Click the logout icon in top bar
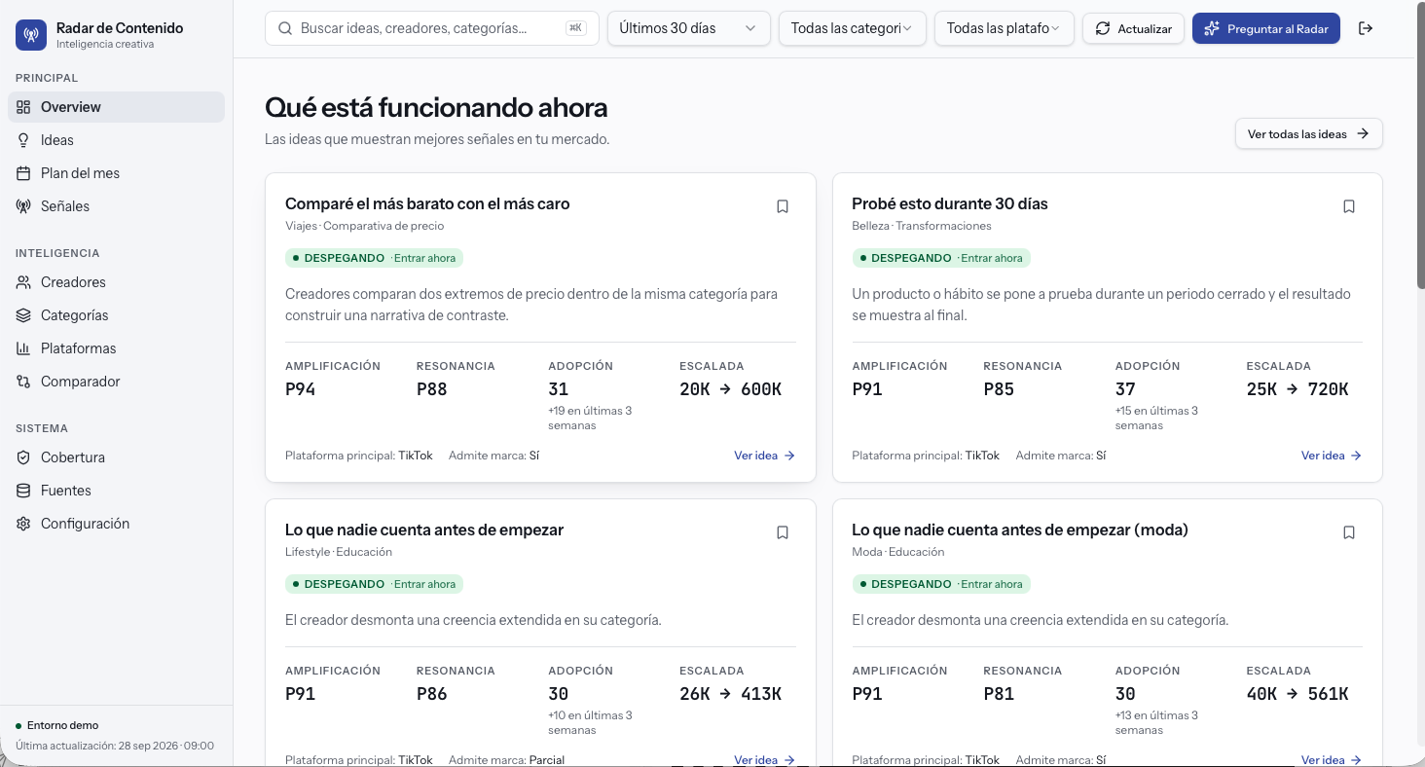 coord(1366,28)
